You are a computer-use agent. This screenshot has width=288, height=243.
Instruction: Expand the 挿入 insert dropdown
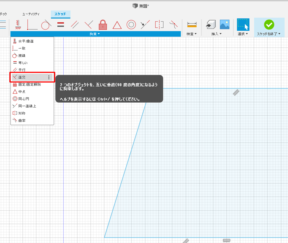(x=217, y=34)
